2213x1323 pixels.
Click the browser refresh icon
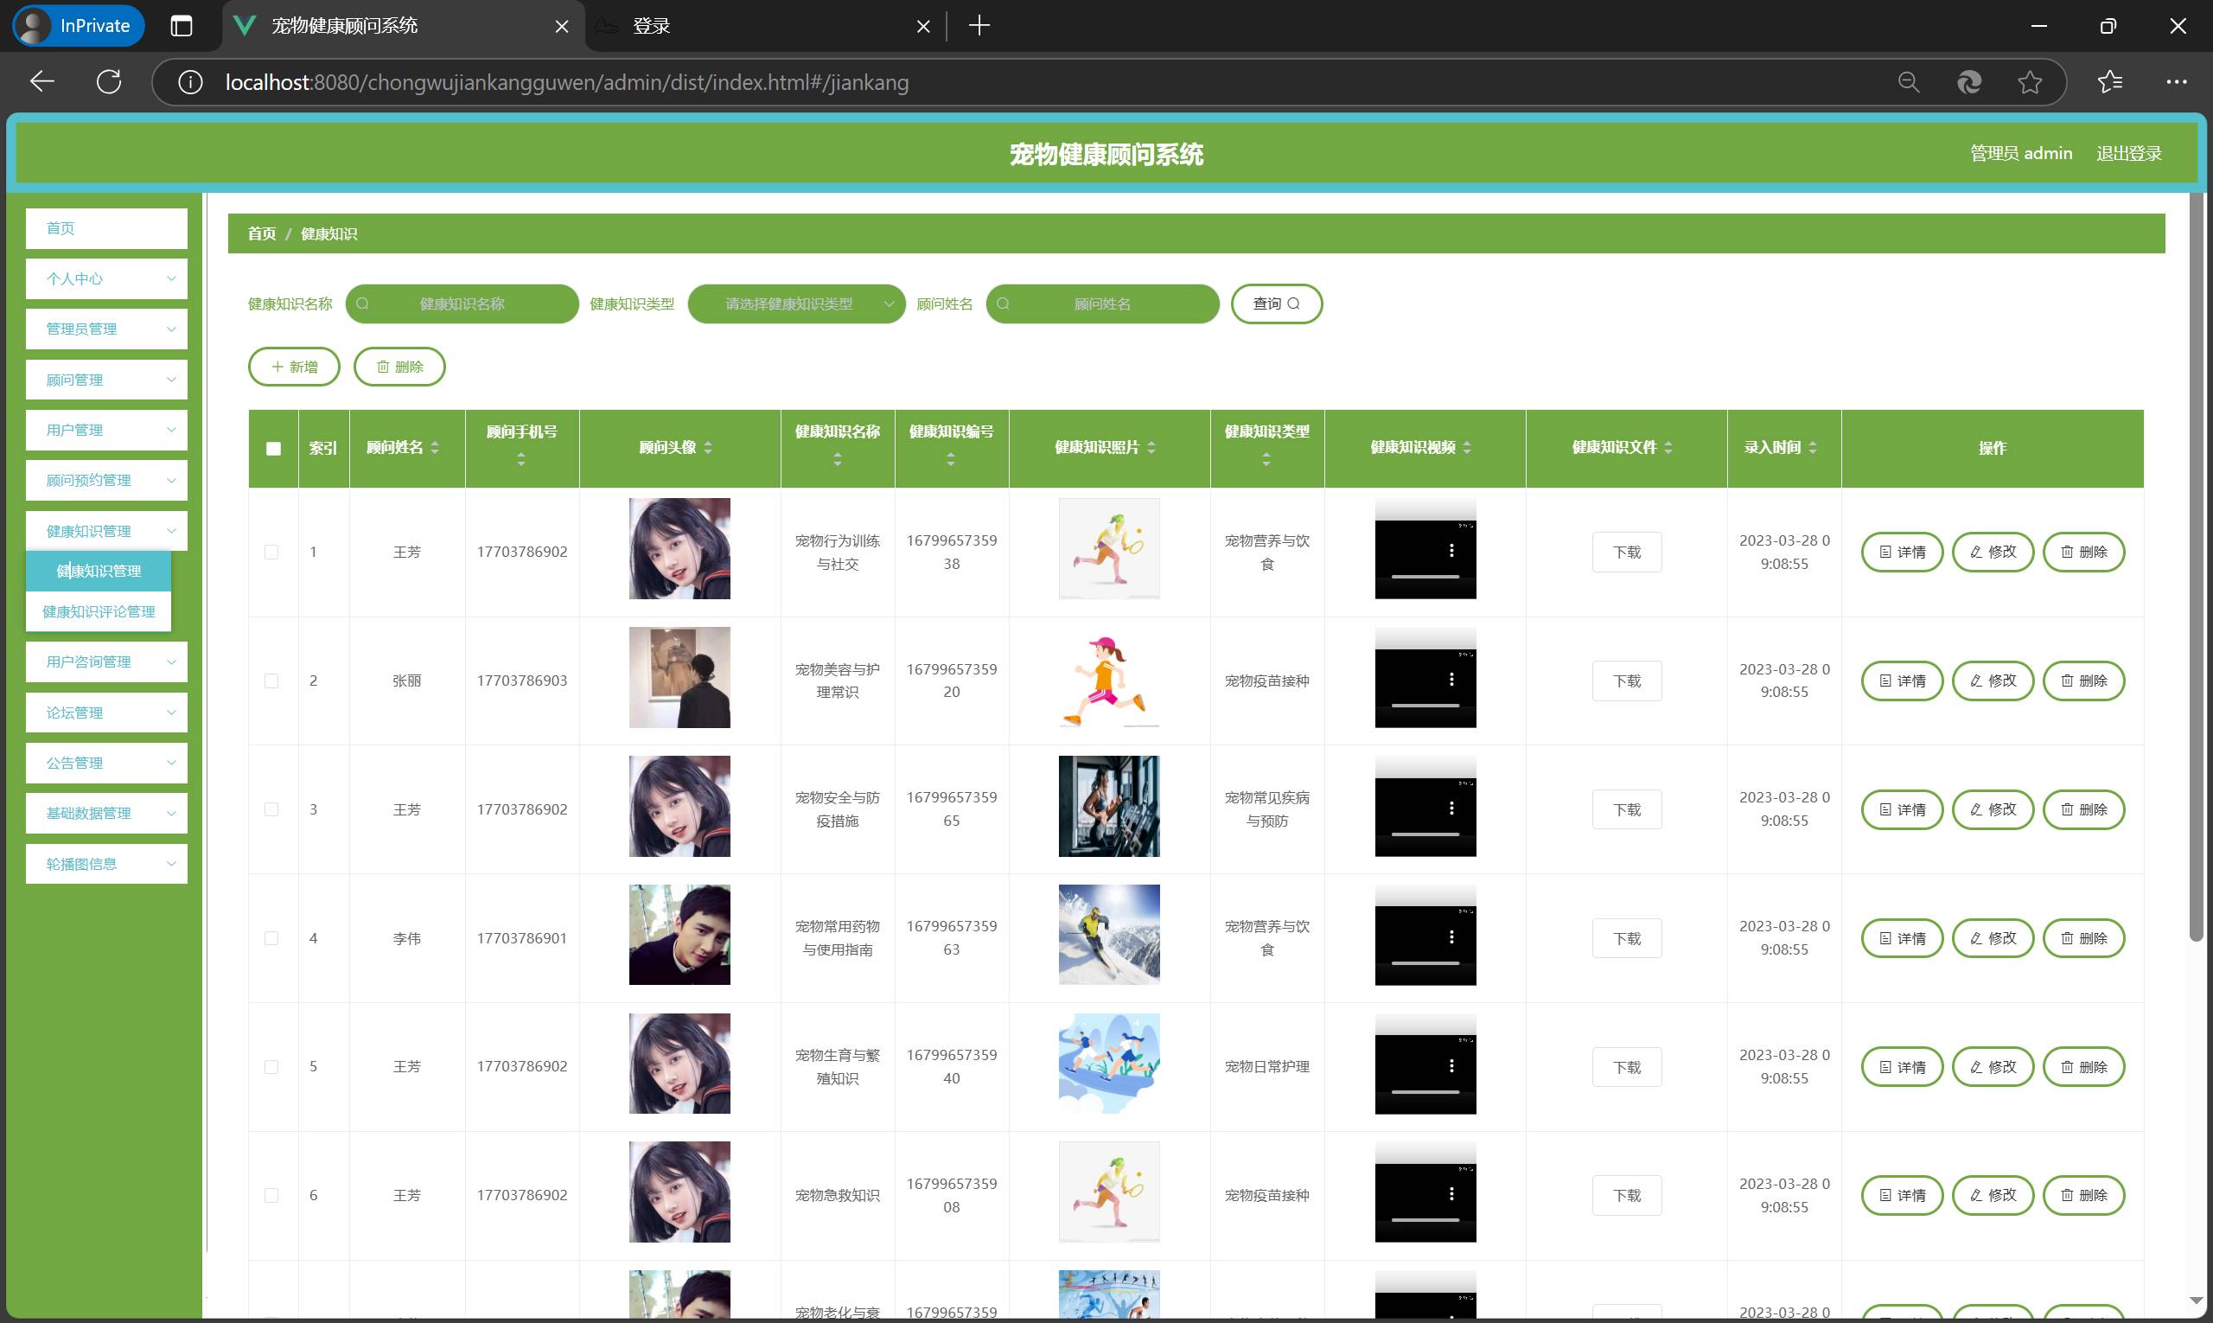pos(109,82)
